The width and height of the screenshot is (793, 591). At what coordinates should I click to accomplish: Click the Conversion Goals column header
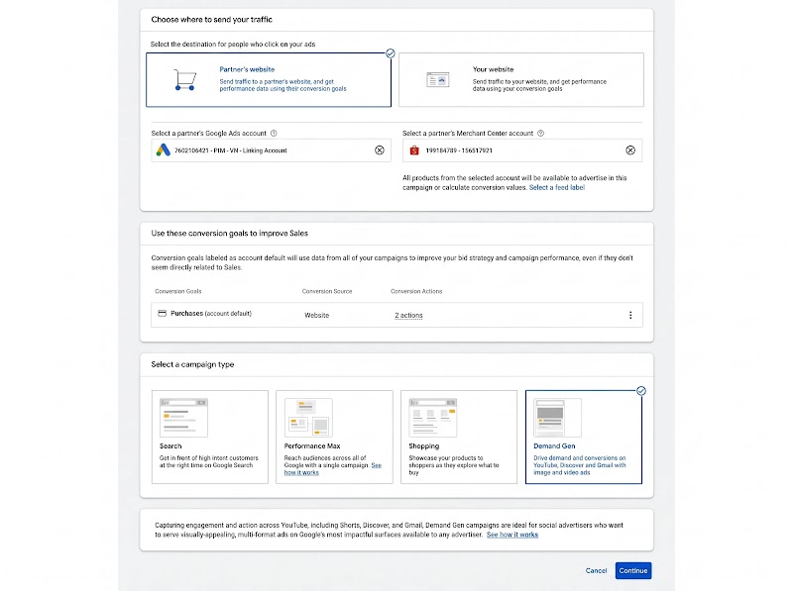coord(178,291)
